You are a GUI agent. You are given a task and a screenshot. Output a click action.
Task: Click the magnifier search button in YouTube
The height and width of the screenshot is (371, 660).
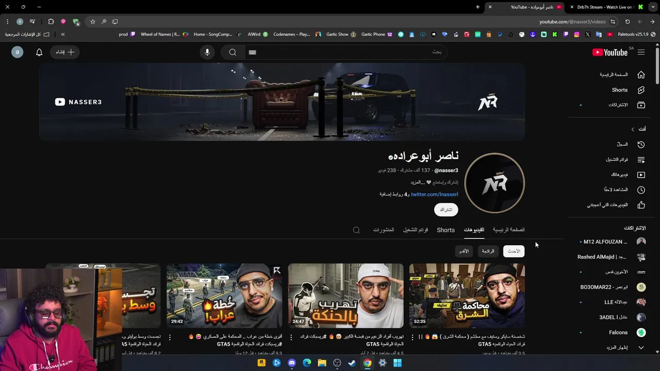pyautogui.click(x=233, y=52)
